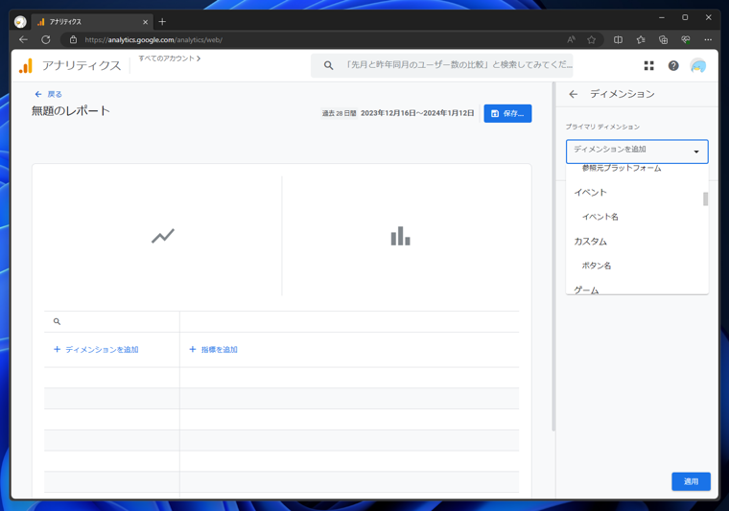The height and width of the screenshot is (511, 729).
Task: Select the line chart placeholder icon
Action: (x=163, y=236)
